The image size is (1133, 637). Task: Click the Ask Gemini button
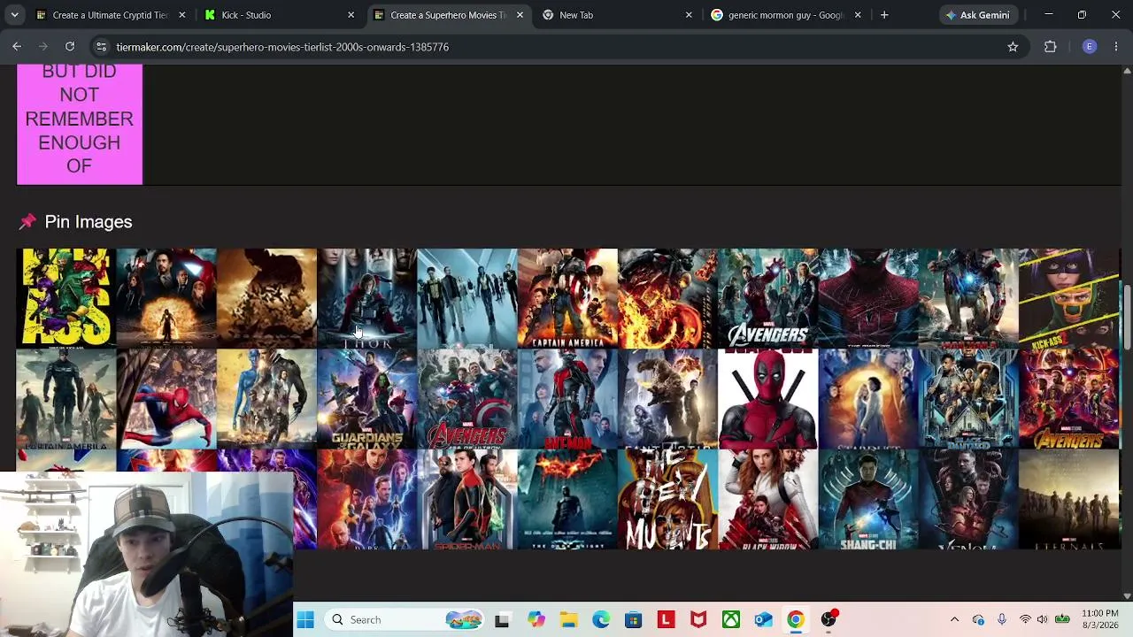[x=977, y=15]
